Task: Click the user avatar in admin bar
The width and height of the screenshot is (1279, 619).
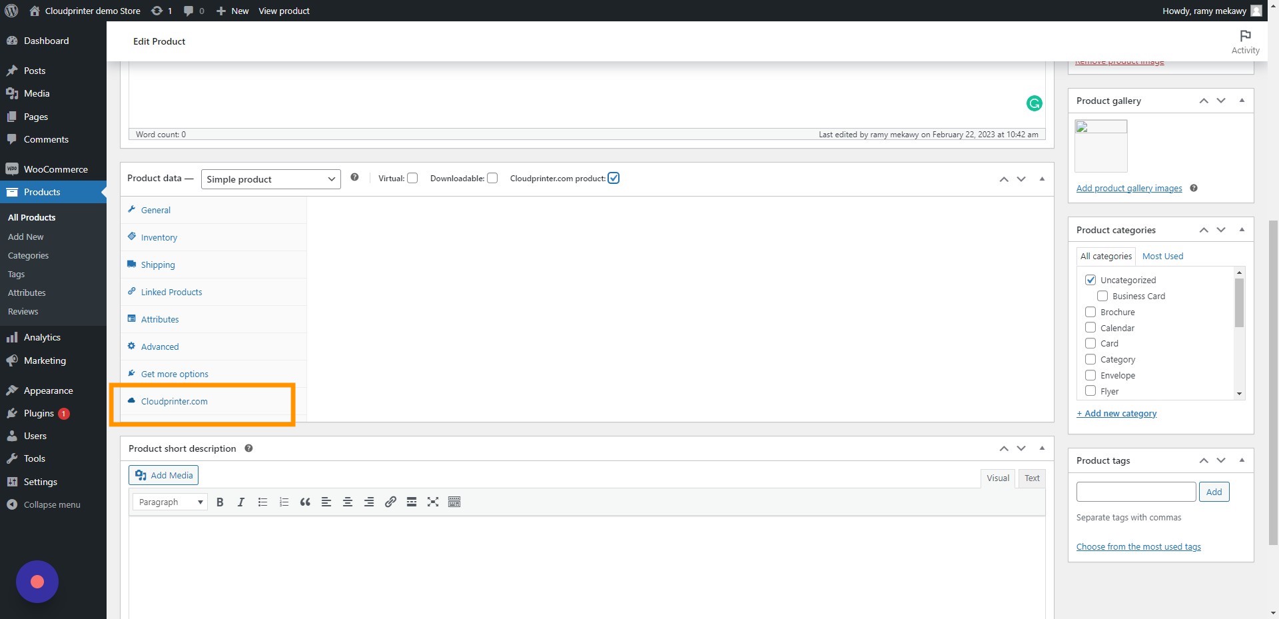Action: (1256, 11)
